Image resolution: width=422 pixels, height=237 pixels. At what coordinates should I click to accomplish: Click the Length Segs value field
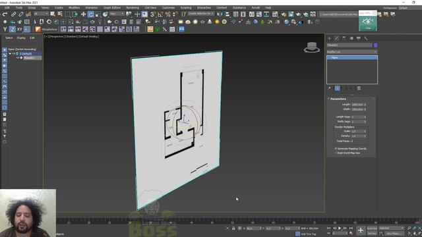pyautogui.click(x=357, y=117)
